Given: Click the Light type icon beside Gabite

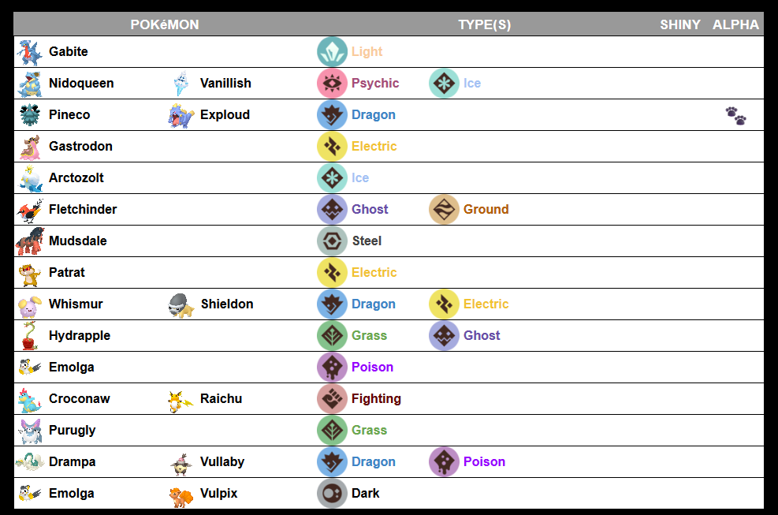Looking at the screenshot, I should pyautogui.click(x=332, y=52).
